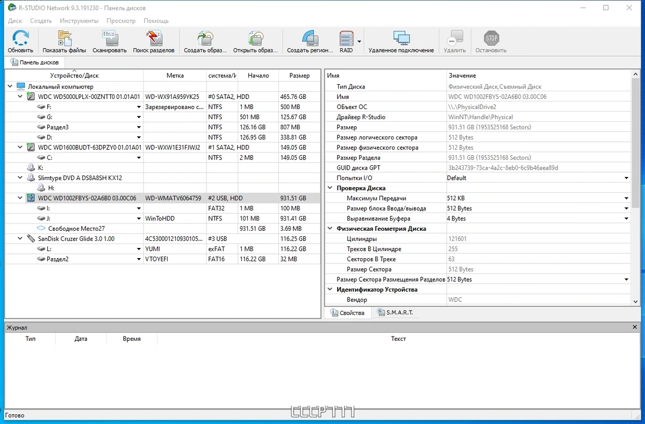645x424 pixels.
Task: Click the journal Текст column header
Action: pos(398,339)
